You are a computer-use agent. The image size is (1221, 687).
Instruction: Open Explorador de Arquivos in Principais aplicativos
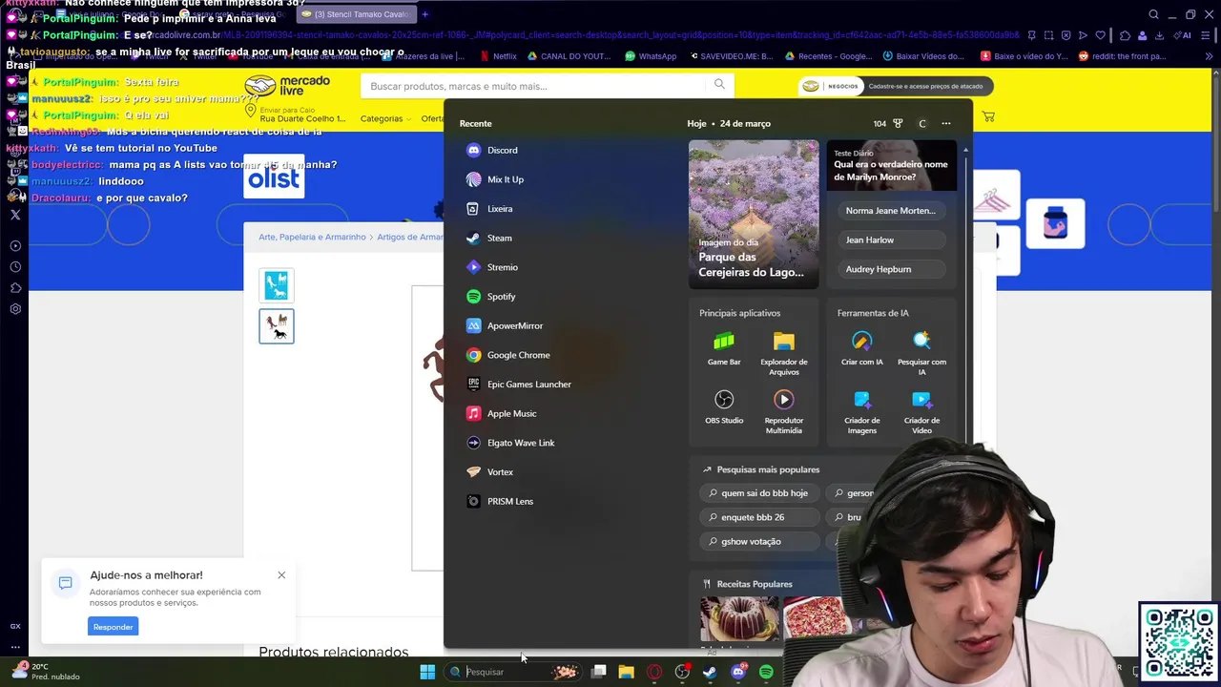783,352
